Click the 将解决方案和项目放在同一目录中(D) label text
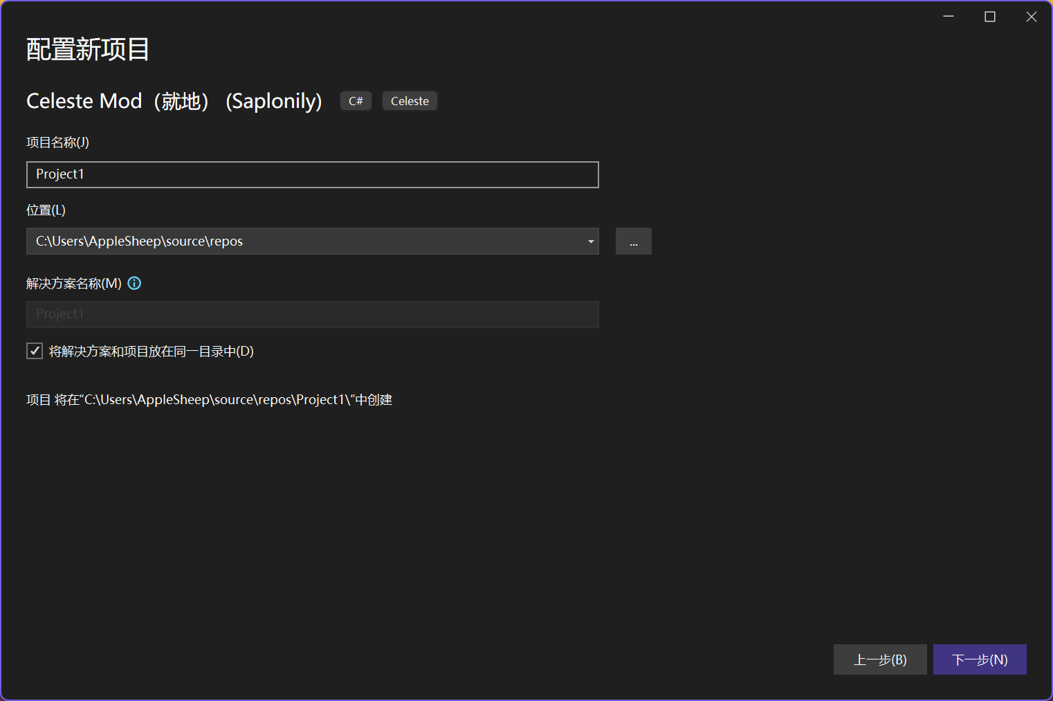Viewport: 1053px width, 701px height. [x=151, y=352]
